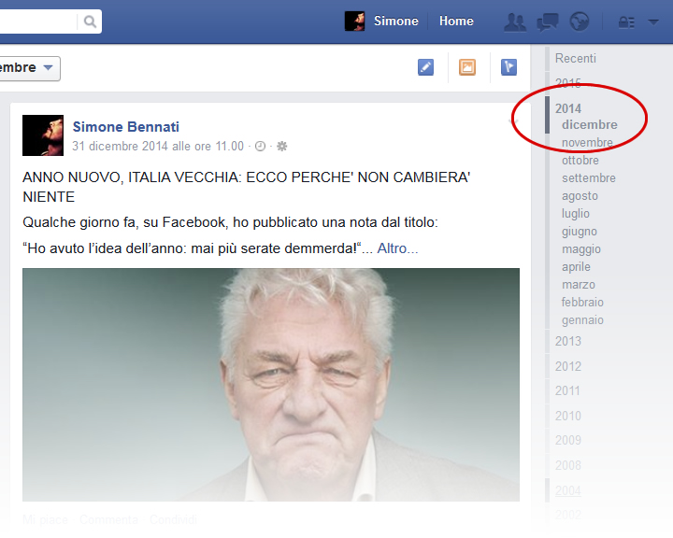Go to Home page
Viewport: 673px width, 538px height.
(456, 21)
